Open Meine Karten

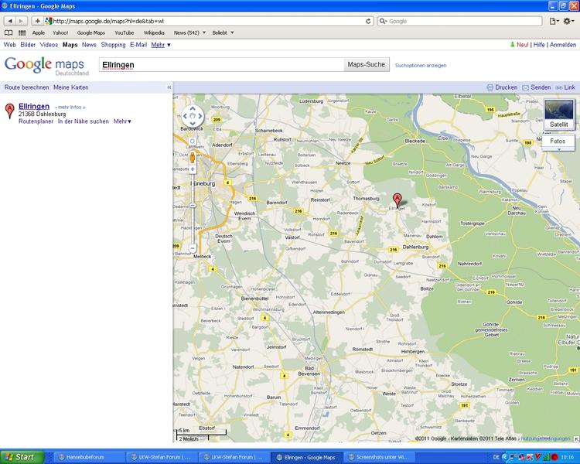[70, 87]
